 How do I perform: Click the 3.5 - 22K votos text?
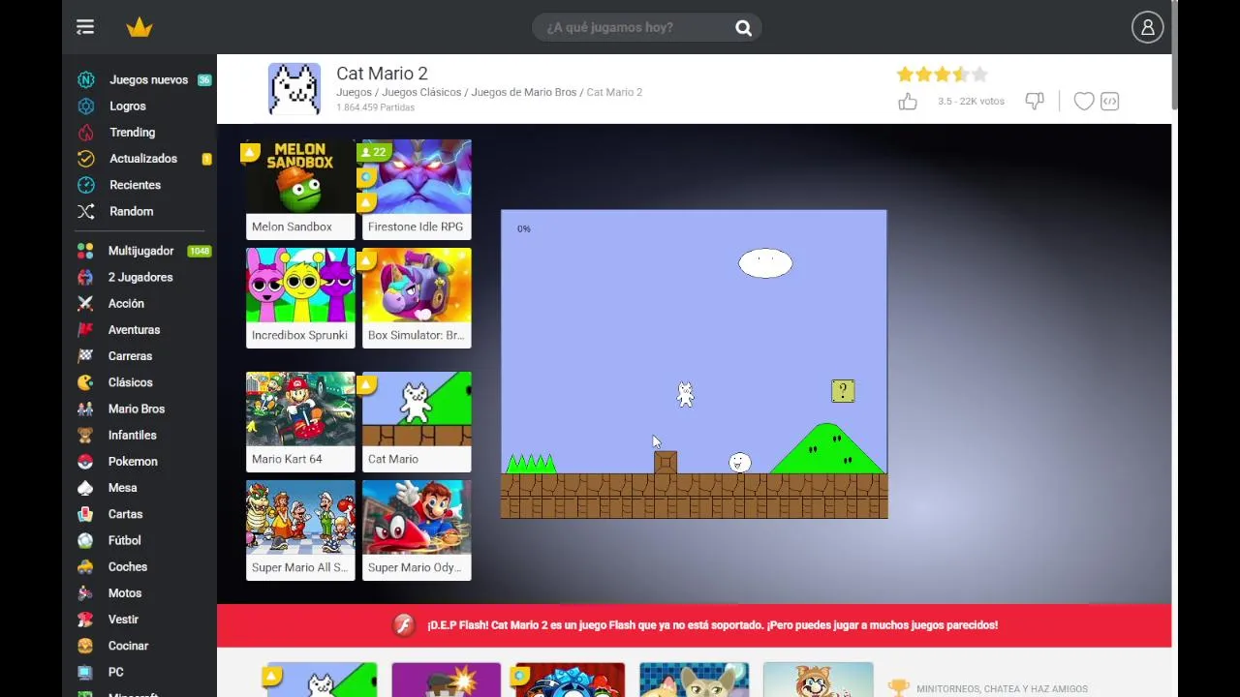tap(971, 102)
